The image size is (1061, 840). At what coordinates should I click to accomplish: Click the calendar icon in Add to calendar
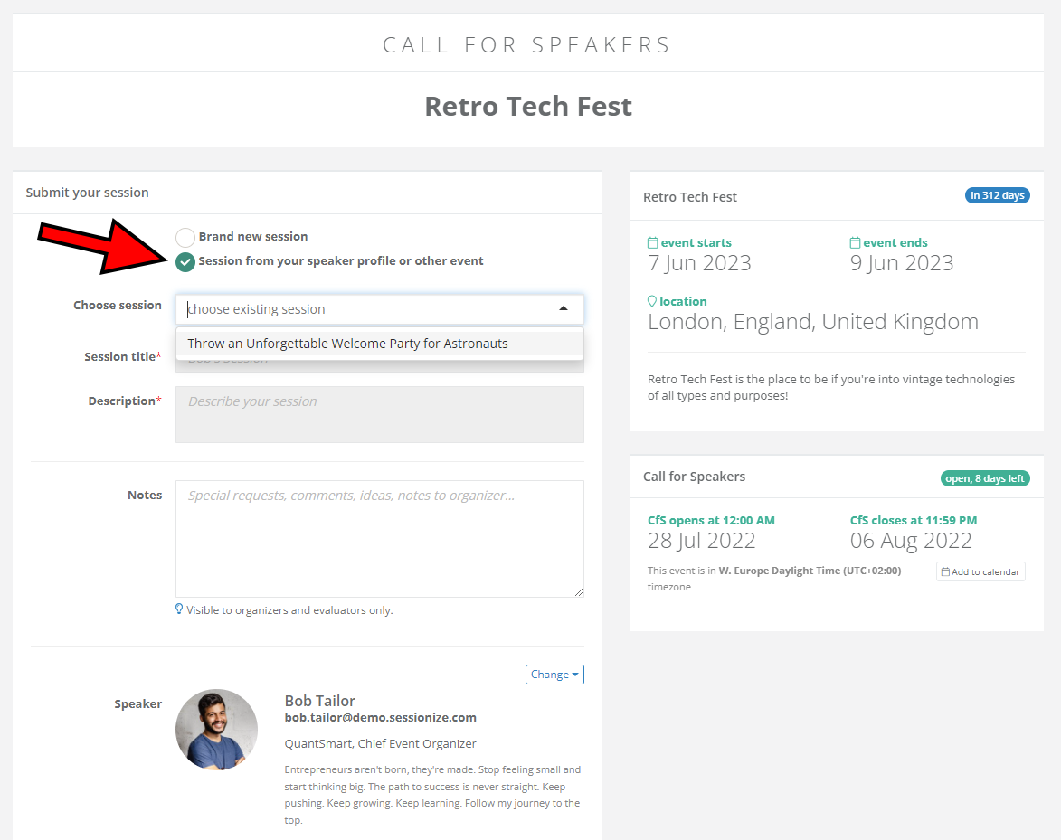point(945,571)
